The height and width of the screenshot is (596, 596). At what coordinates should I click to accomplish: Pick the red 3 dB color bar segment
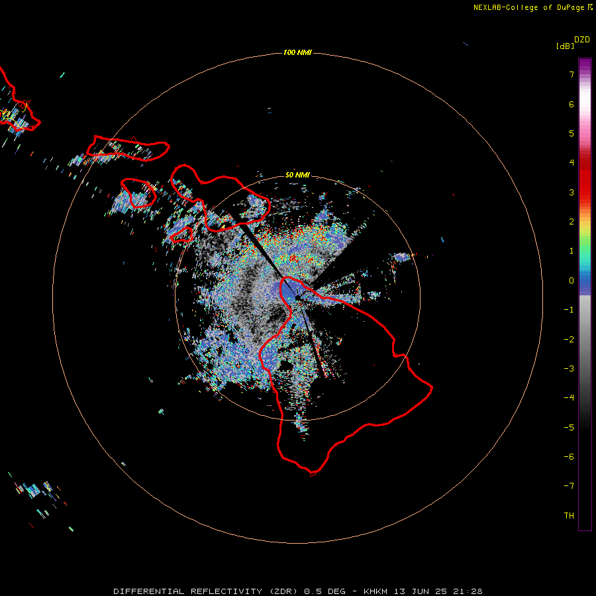[x=585, y=192]
